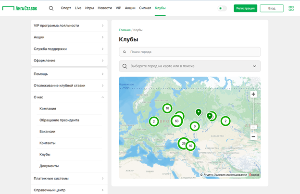Open the Контакты sidebar link
The width and height of the screenshot is (300, 194).
tap(48, 143)
